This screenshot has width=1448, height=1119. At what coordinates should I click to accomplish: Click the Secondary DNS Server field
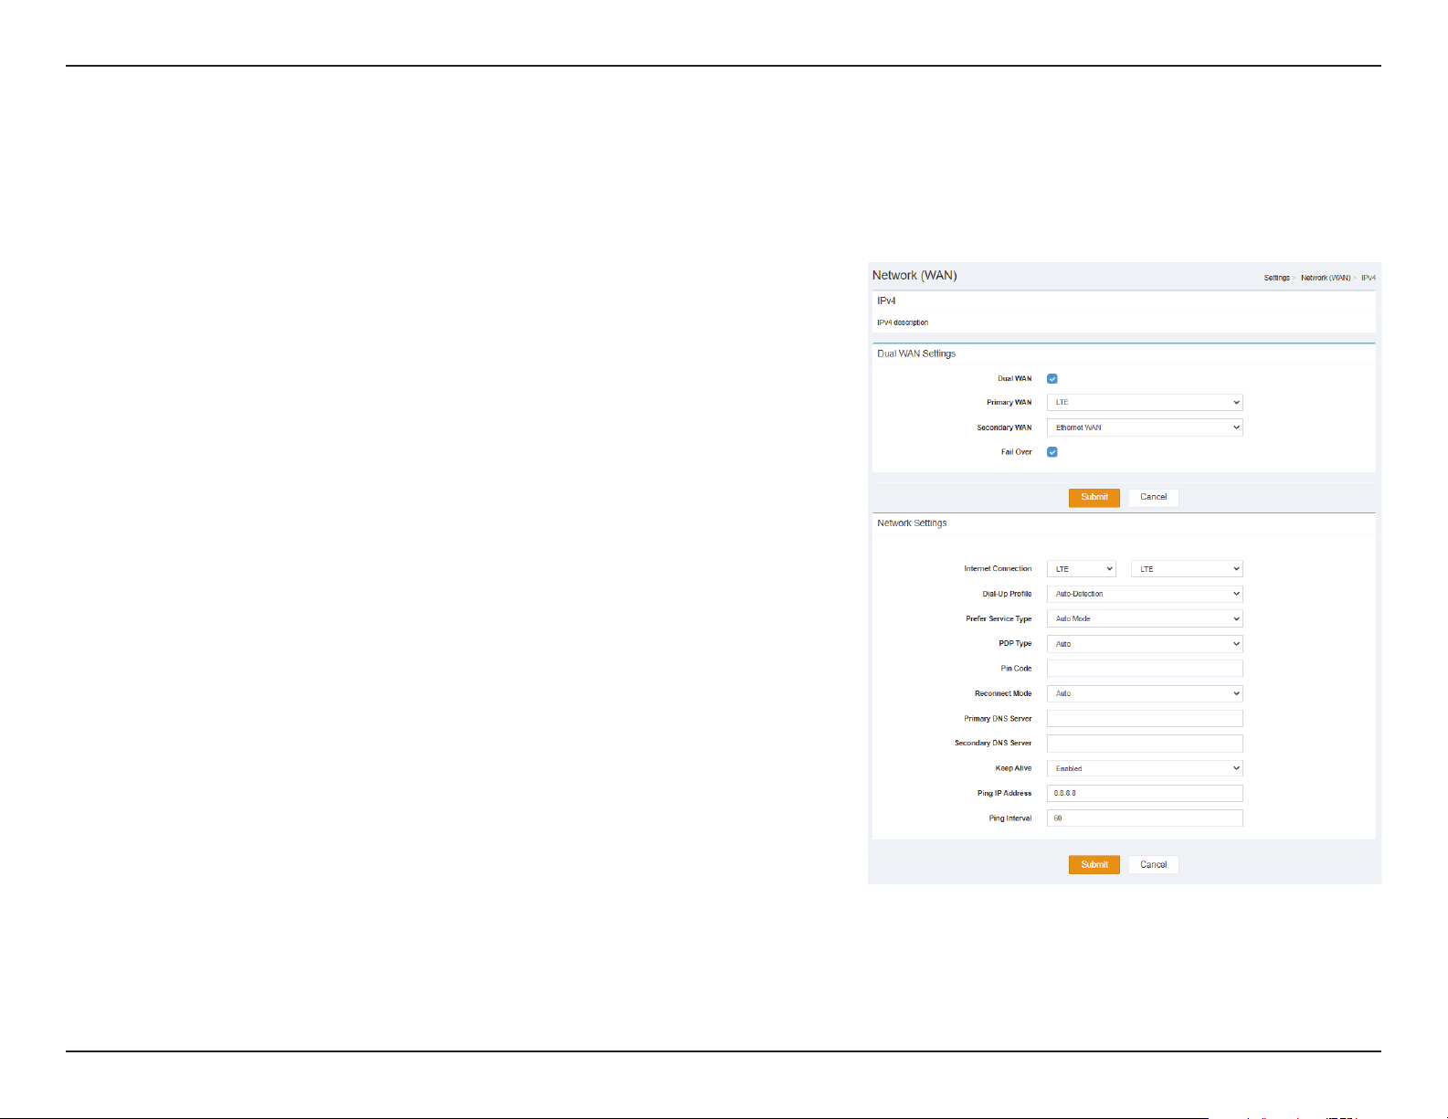click(x=1145, y=744)
